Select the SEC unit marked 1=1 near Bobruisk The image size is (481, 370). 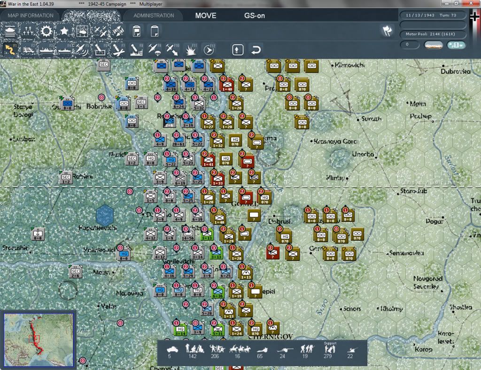pyautogui.click(x=141, y=103)
